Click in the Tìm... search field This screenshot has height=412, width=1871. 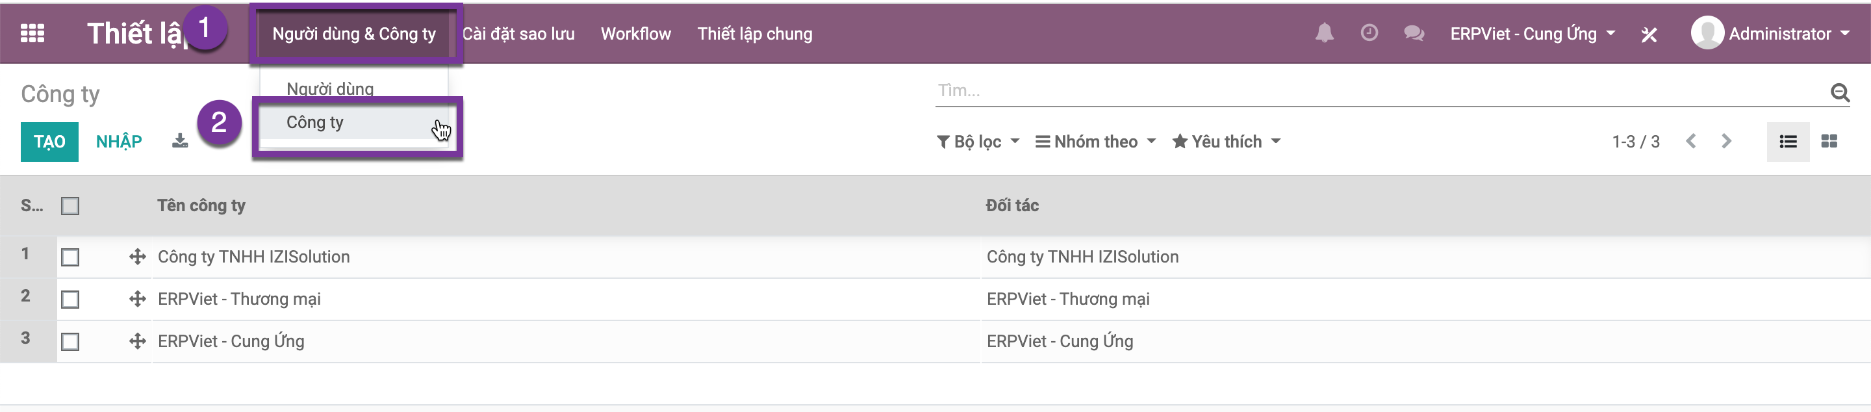tap(1380, 91)
